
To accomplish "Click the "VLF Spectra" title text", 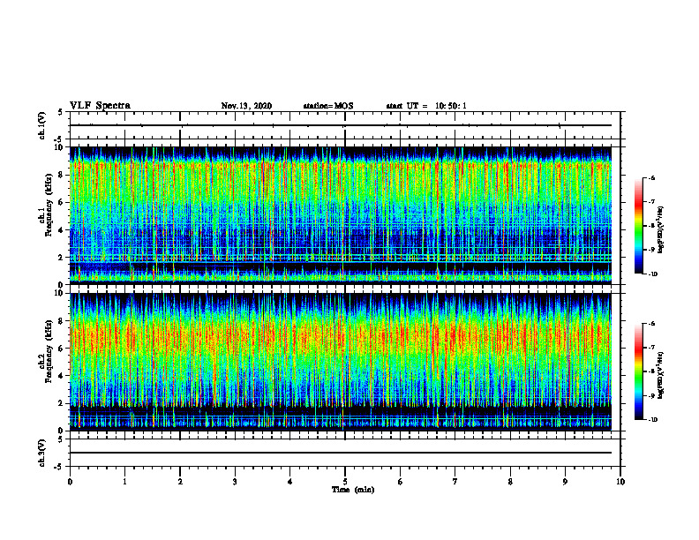I will click(100, 106).
